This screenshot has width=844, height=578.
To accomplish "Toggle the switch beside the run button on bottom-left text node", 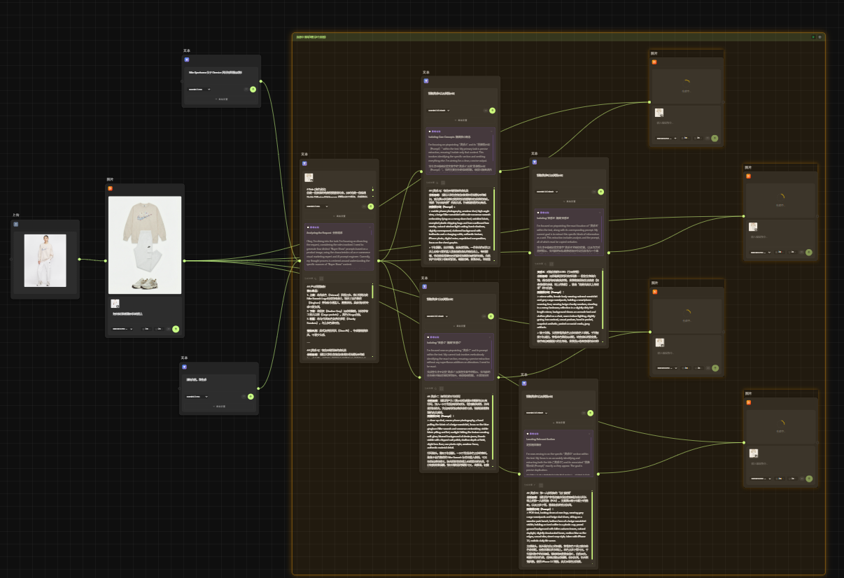I will coord(242,396).
